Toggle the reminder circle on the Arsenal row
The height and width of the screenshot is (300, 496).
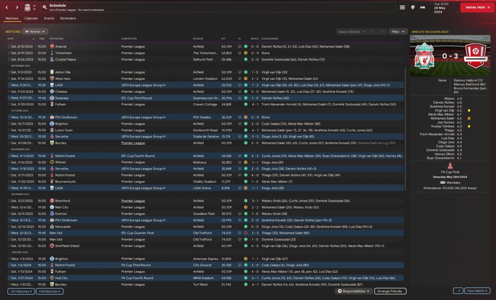9,47
